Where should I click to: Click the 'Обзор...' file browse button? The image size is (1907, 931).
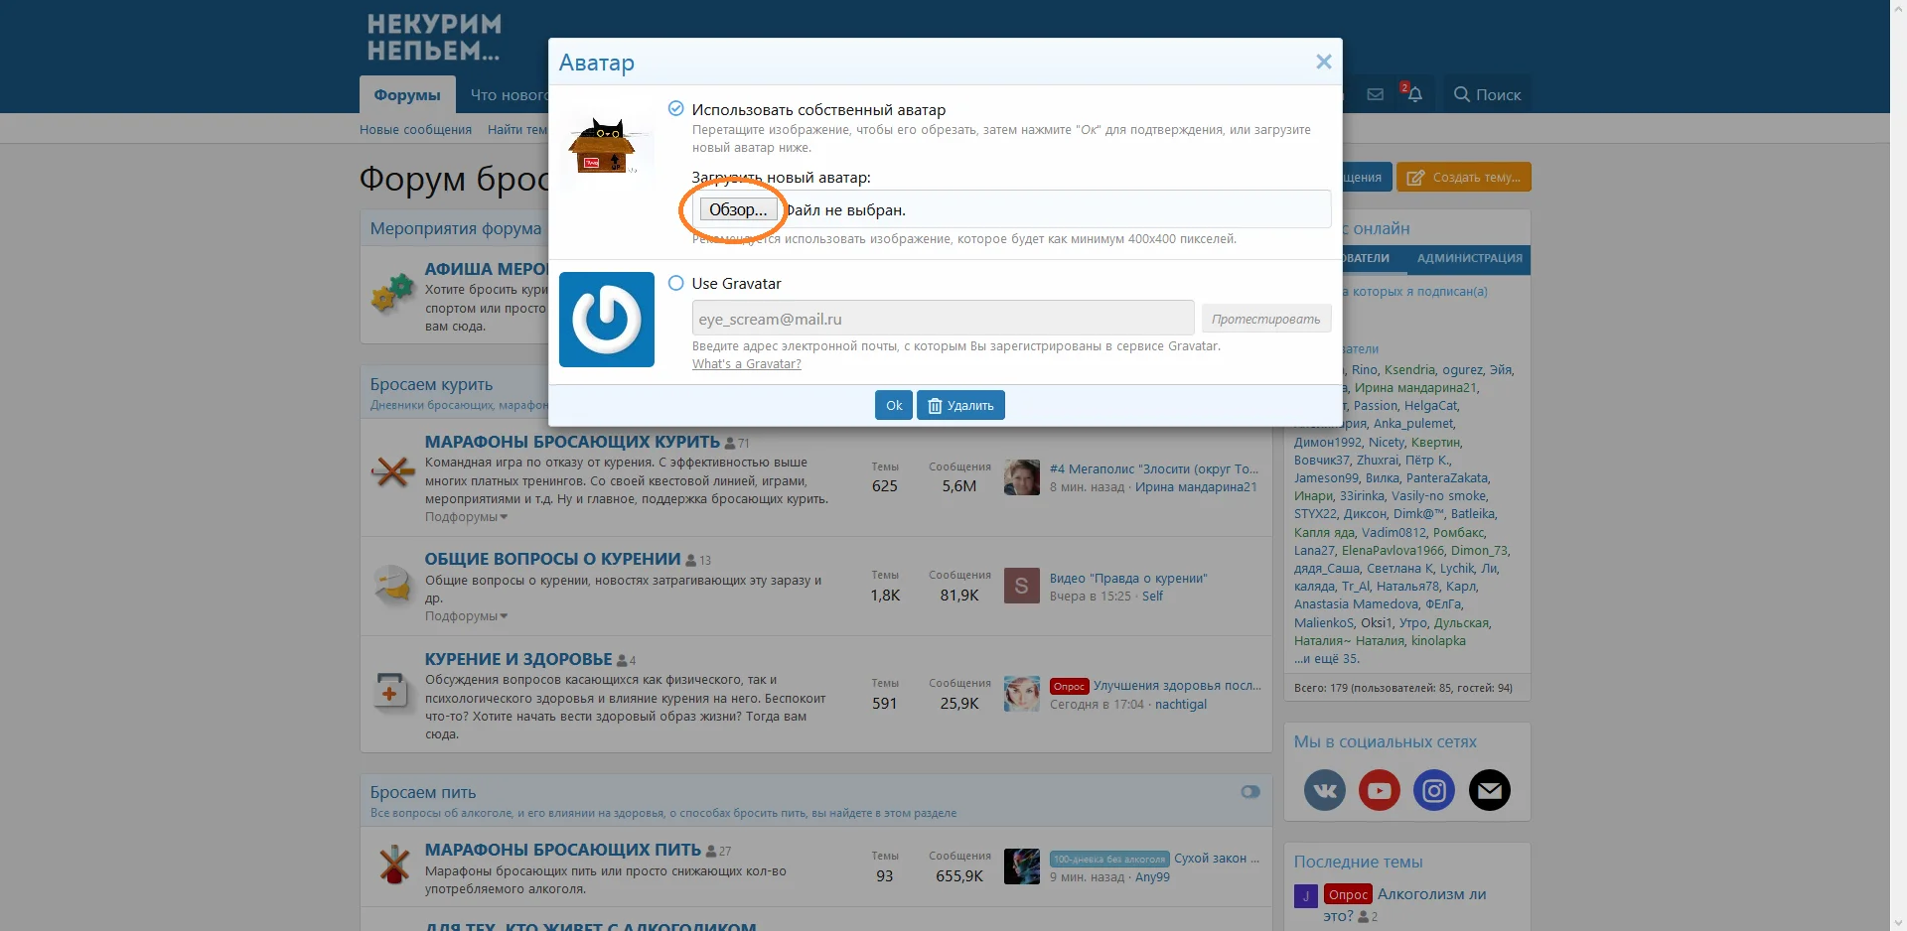click(739, 209)
